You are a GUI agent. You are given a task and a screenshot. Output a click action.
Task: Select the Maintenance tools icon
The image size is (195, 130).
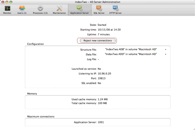[x=59, y=8]
